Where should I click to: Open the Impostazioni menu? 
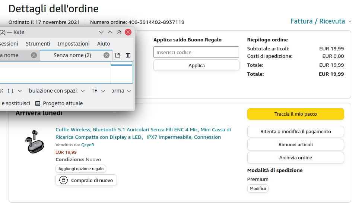click(74, 44)
